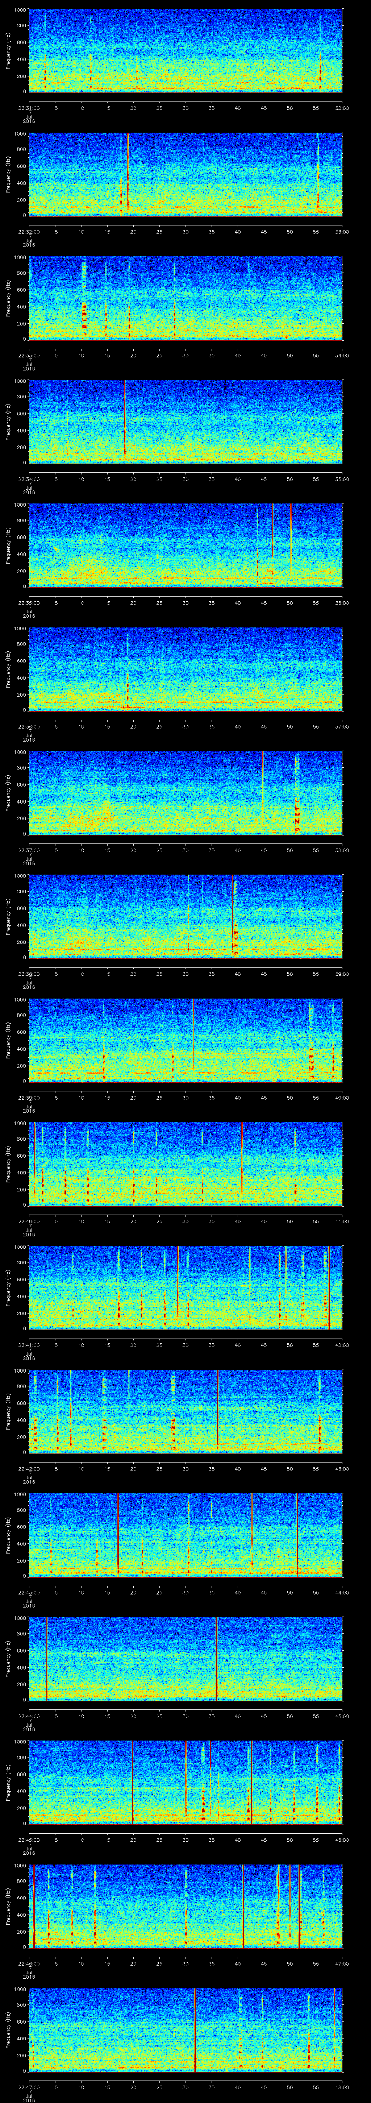Select the spectrogram panel starting at 22:39:00
This screenshot has height=2103, width=371.
(x=185, y=1039)
